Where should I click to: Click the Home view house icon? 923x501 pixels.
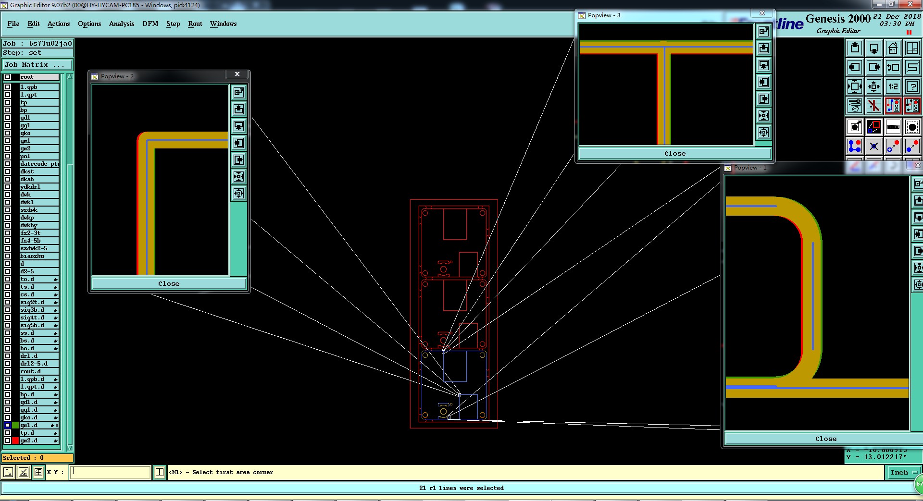[893, 48]
